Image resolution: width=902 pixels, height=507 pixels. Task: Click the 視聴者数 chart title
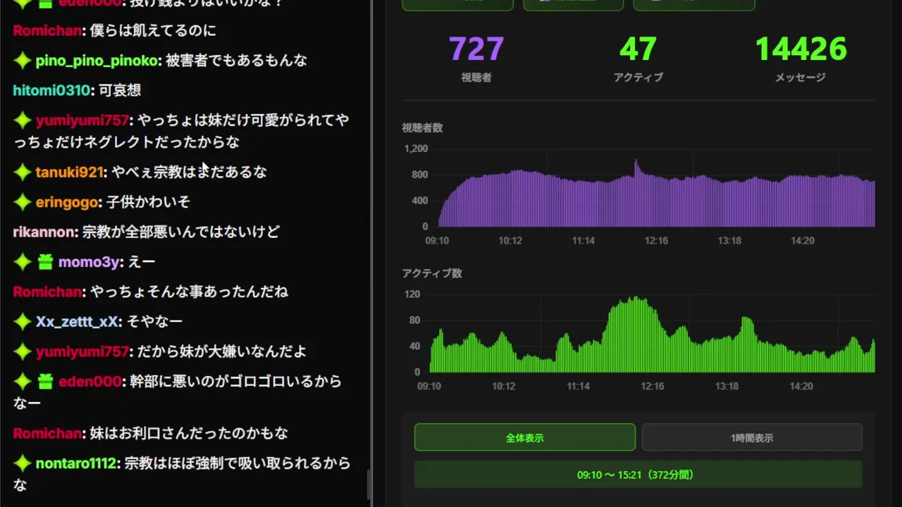coord(422,127)
